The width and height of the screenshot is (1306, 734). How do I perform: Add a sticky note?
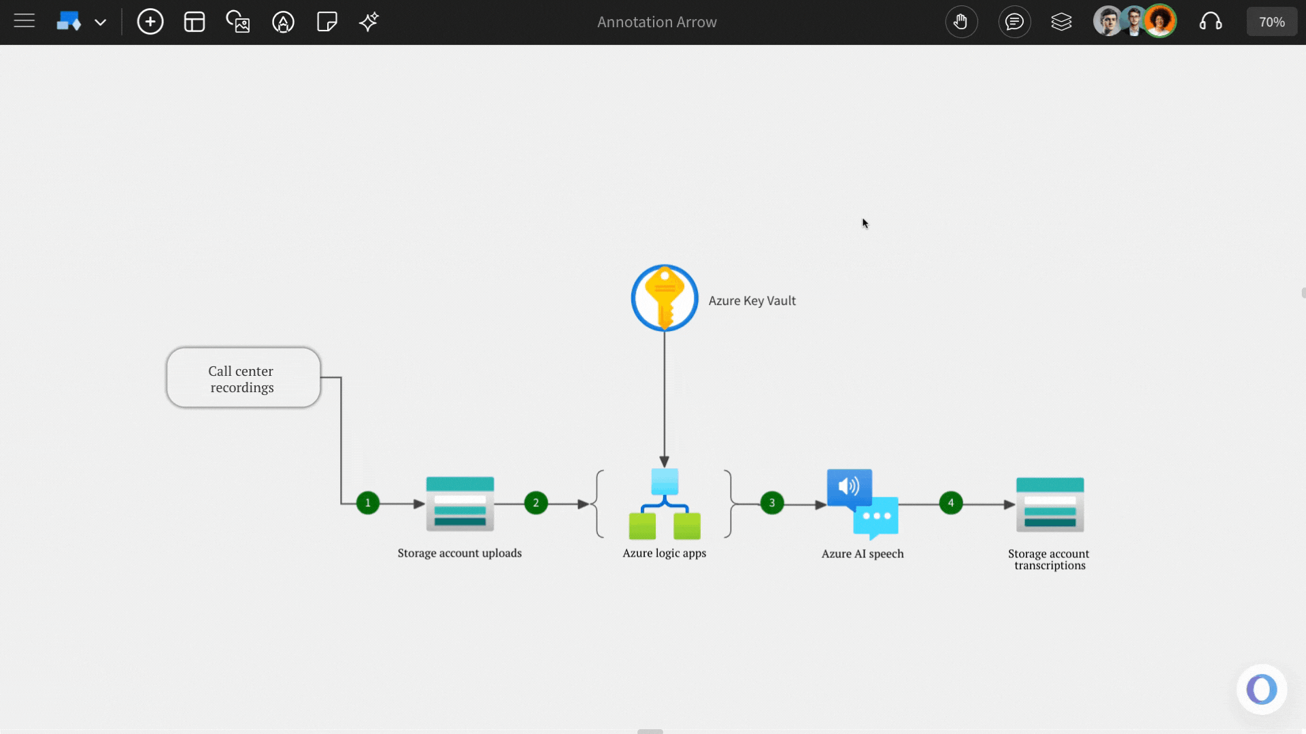(326, 21)
